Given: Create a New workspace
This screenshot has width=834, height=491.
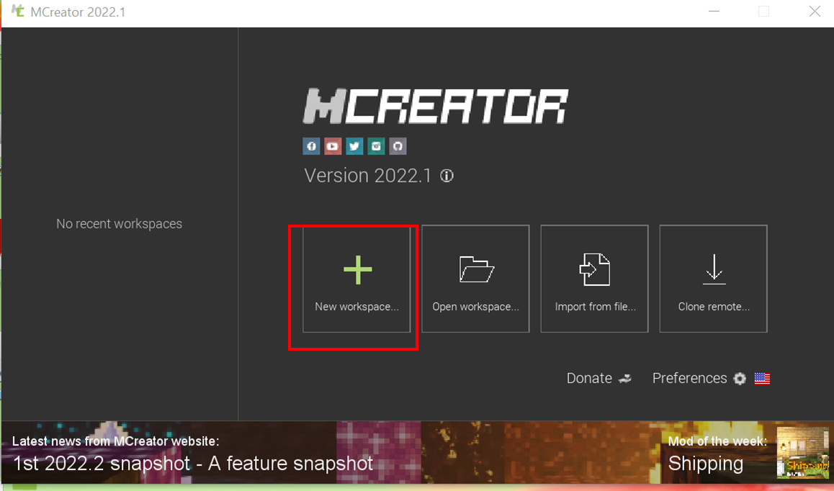Looking at the screenshot, I should tap(357, 279).
